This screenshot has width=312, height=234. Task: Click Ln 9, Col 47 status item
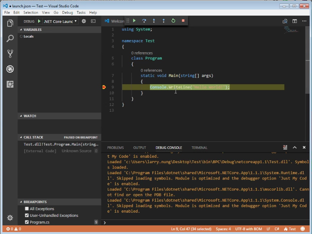click(191, 229)
